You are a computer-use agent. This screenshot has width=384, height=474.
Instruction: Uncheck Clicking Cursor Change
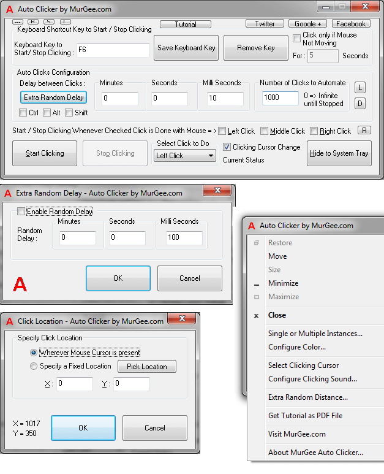tap(227, 147)
